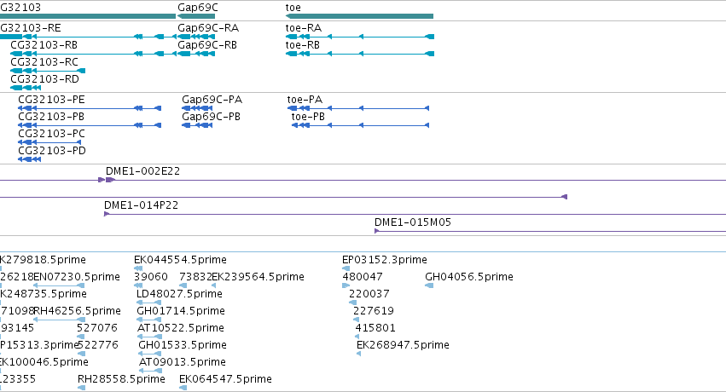Click the toe-PA CDS glyph

click(x=358, y=108)
